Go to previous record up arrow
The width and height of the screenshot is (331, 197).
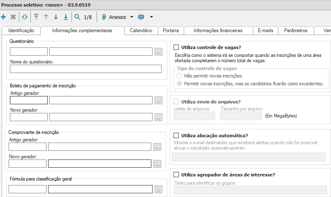pos(46,17)
